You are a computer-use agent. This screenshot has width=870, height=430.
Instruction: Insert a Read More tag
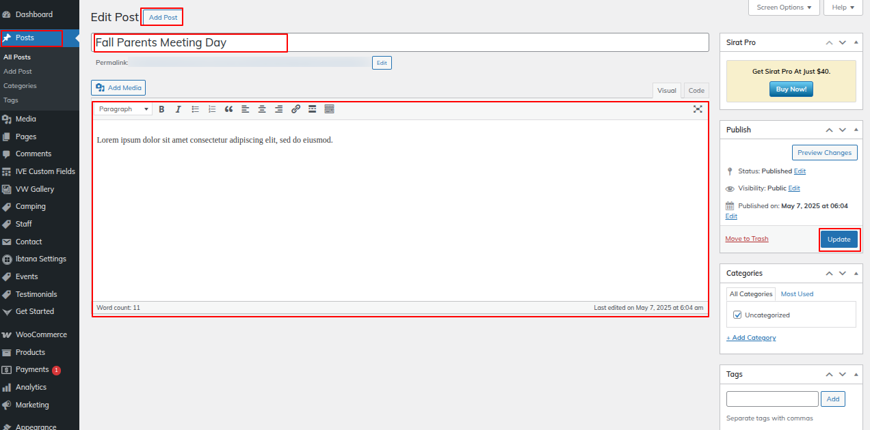(x=312, y=109)
